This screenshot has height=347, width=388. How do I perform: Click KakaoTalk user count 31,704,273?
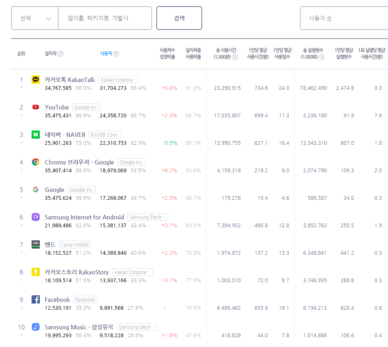click(x=113, y=88)
